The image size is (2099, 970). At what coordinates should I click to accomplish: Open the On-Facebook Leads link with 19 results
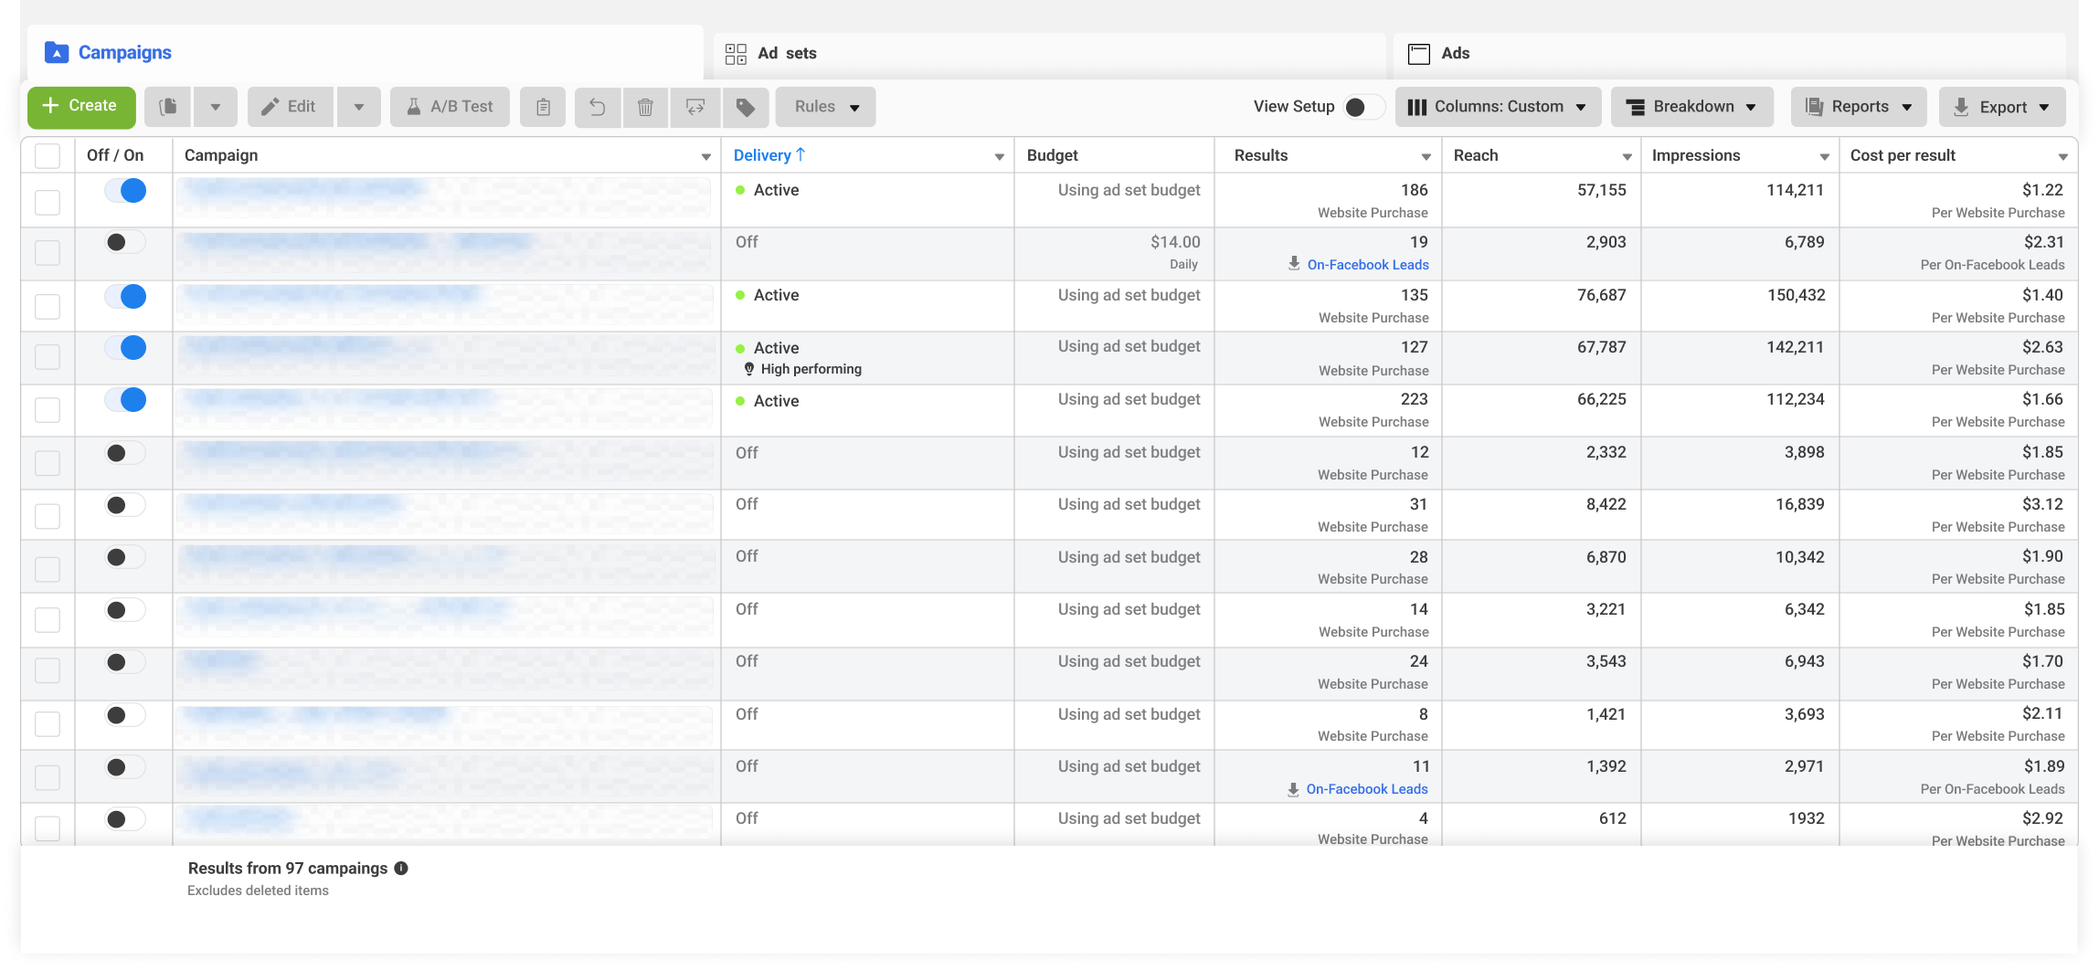point(1367,265)
